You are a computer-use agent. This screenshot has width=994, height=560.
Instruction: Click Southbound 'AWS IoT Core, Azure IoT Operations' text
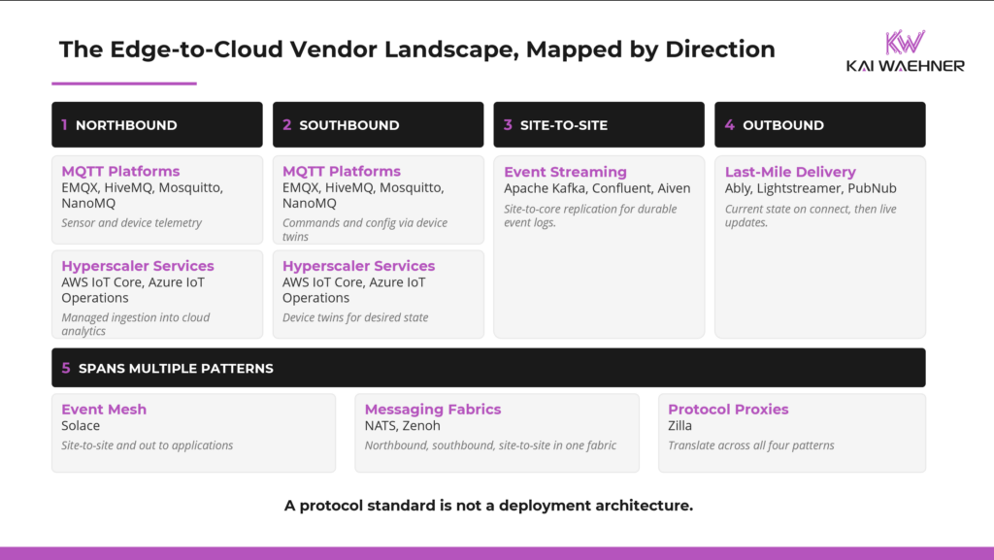[x=354, y=290]
